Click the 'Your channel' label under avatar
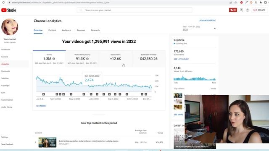The width and height of the screenshot is (269, 151). pyautogui.click(x=10, y=39)
